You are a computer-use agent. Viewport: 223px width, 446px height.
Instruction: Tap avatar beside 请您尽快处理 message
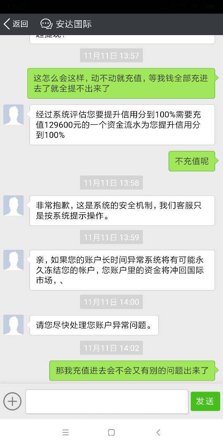(x=13, y=325)
